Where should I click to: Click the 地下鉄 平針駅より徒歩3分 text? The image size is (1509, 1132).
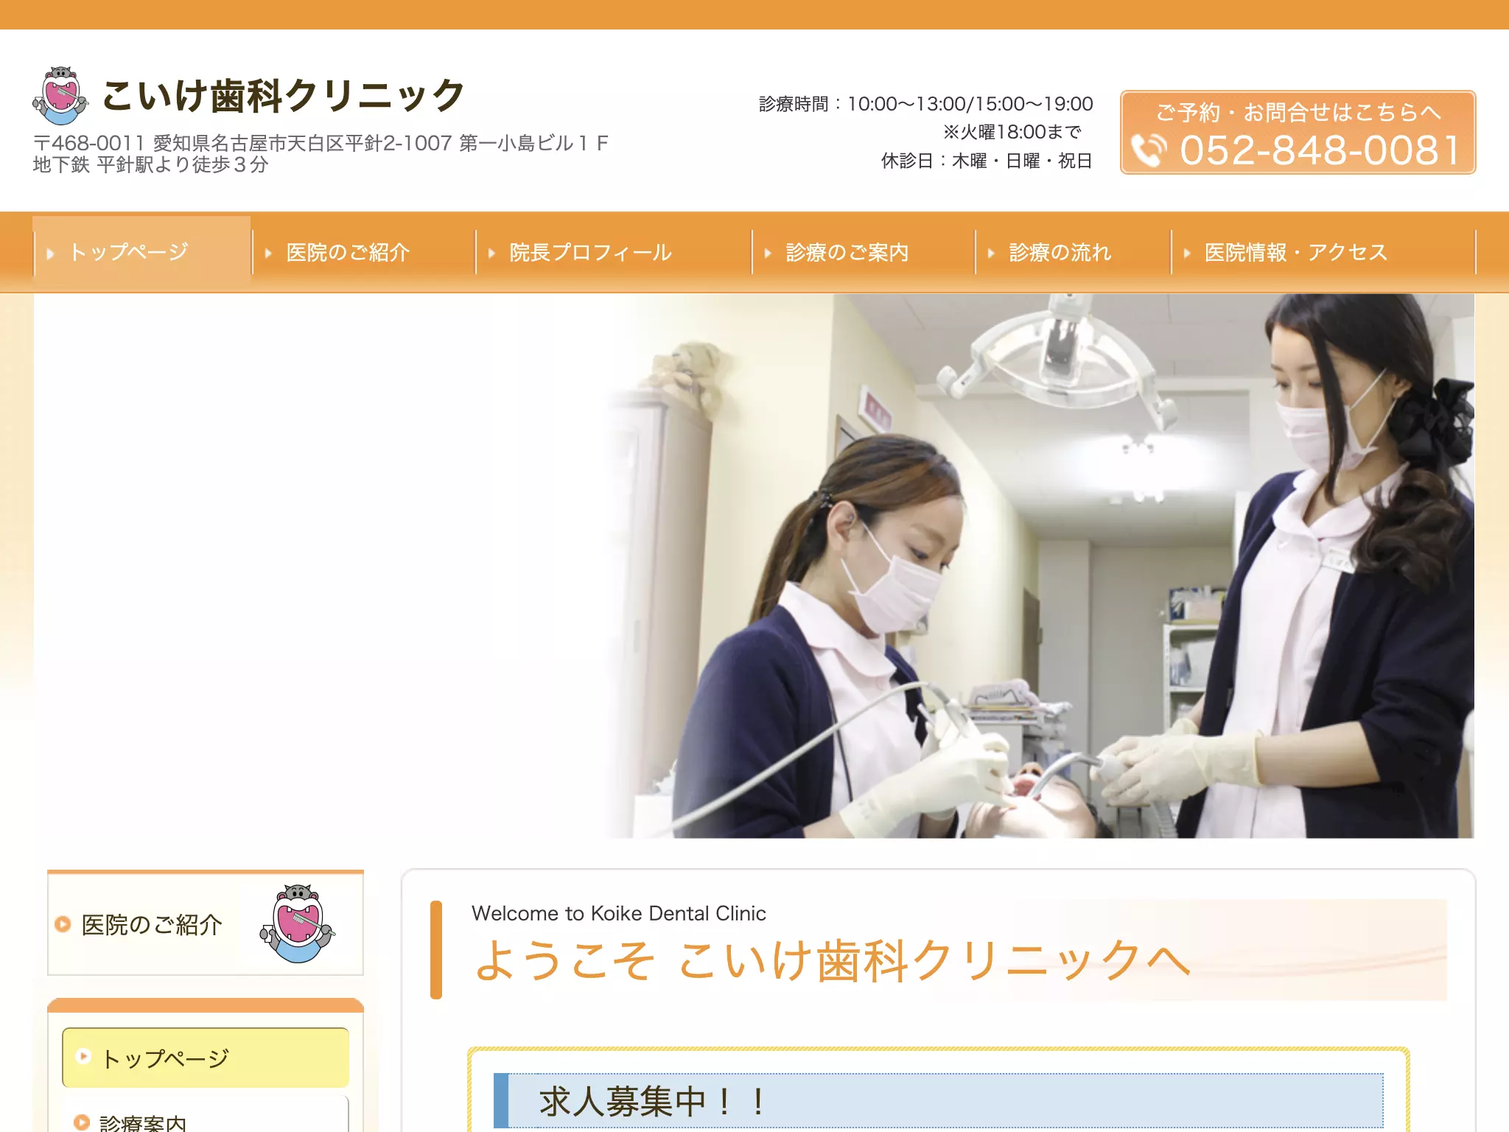tap(151, 164)
